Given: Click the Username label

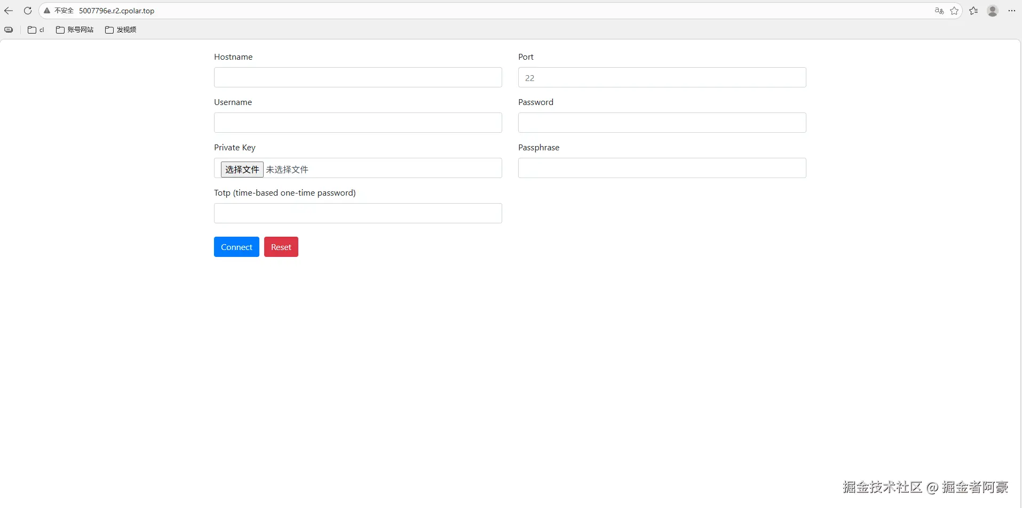Looking at the screenshot, I should tap(233, 102).
